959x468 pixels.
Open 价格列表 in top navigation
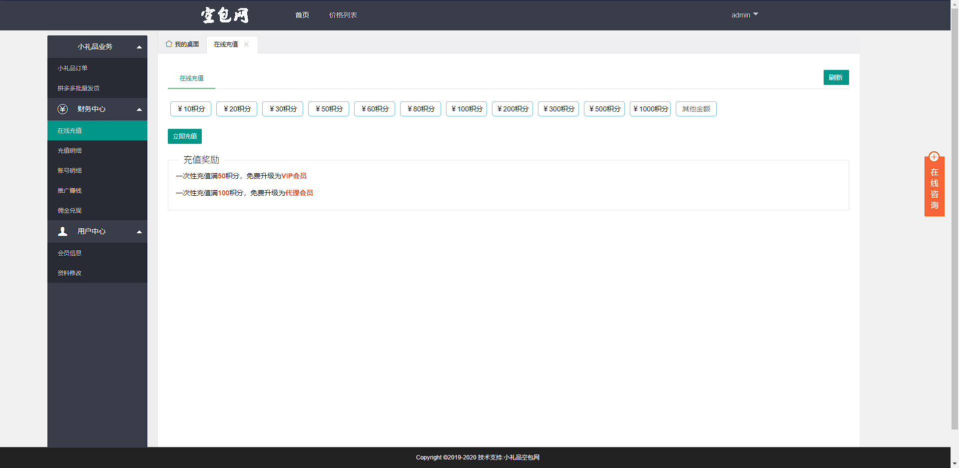coord(343,15)
